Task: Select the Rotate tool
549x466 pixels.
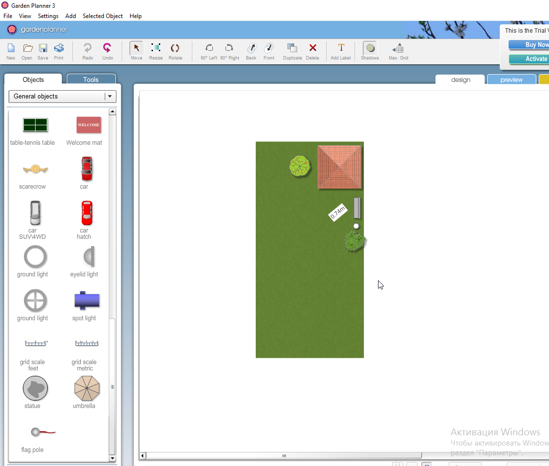Action: pos(175,52)
